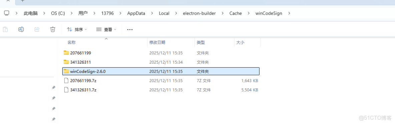Click first pin icon in navigation pane
This screenshot has width=395, height=124.
[x=53, y=88]
